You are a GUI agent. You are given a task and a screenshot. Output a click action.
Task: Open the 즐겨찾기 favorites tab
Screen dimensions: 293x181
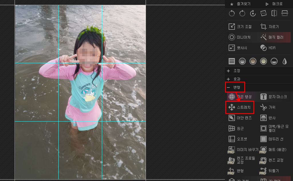pyautogui.click(x=240, y=4)
